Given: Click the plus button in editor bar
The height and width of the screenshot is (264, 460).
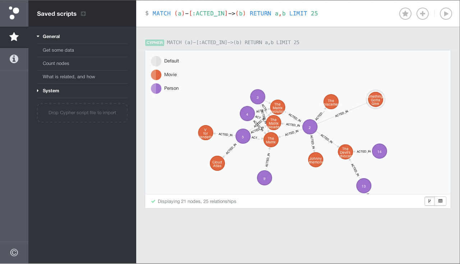Looking at the screenshot, I should coord(422,14).
